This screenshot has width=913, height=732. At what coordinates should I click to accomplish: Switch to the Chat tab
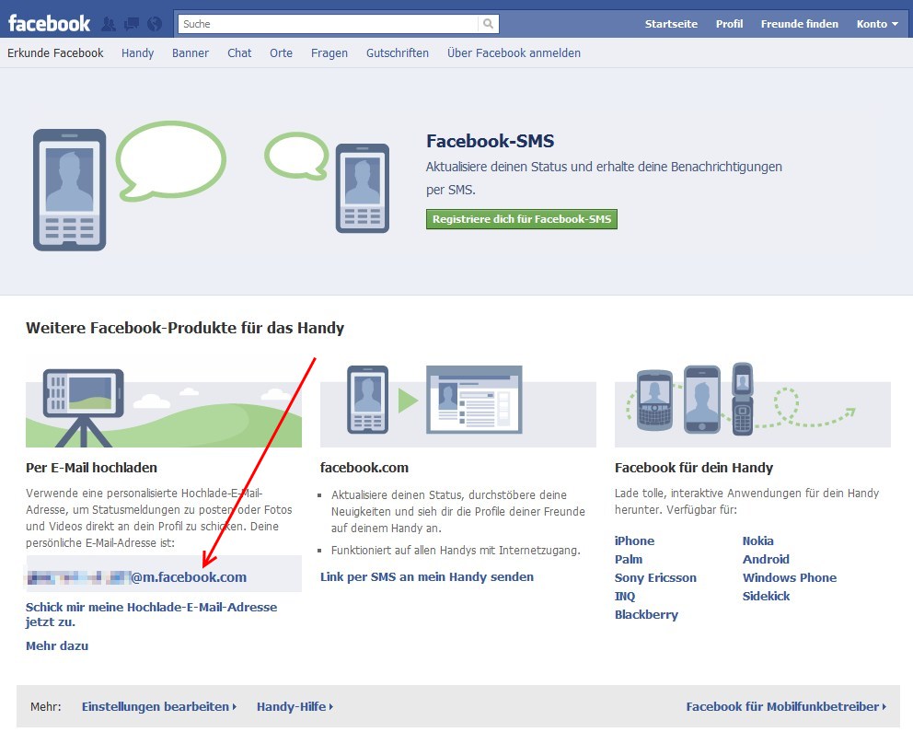[x=239, y=53]
